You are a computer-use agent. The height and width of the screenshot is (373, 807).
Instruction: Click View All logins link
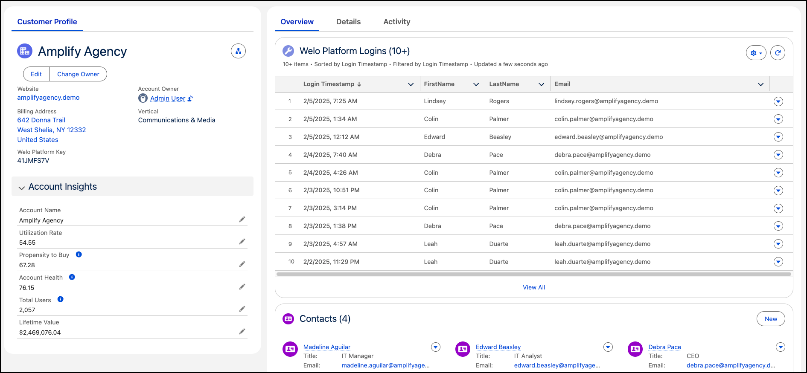(534, 287)
